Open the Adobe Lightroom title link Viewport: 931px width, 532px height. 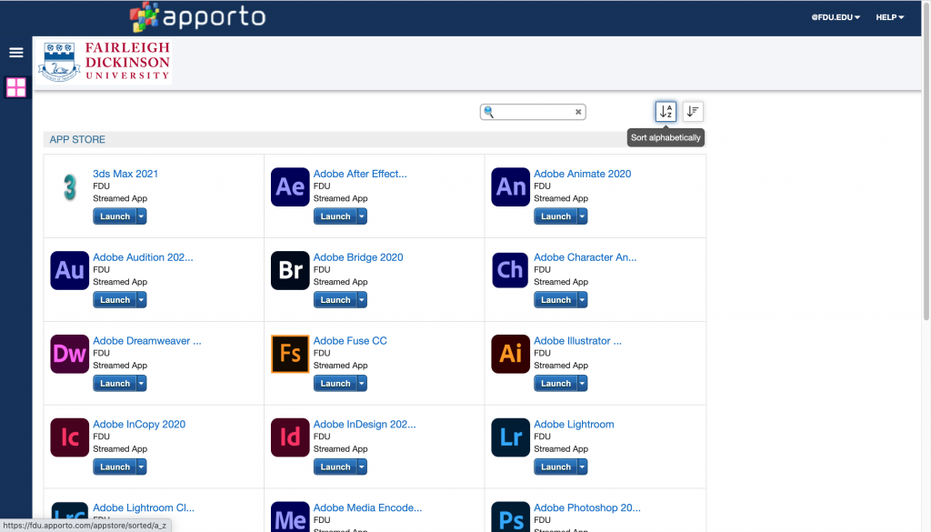(x=575, y=425)
